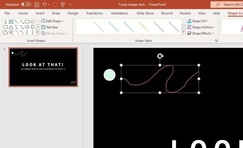Select the left brace shape
Viewport: 243px width, 148px height.
[x=27, y=33]
